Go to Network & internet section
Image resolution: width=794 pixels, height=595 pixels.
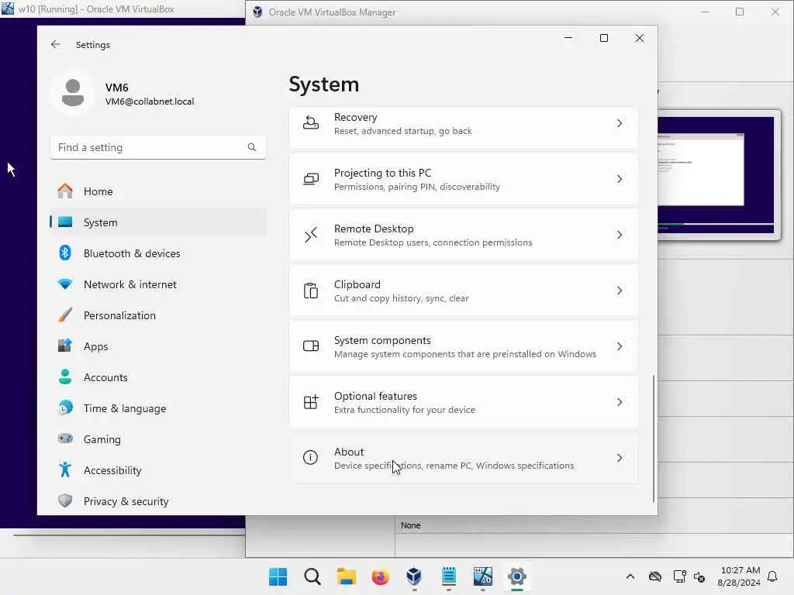tap(158, 284)
